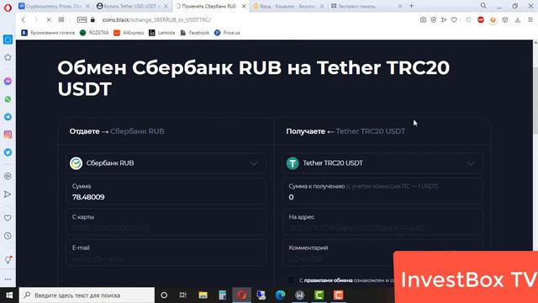Open Task View on taskbar
This screenshot has height=303, width=538.
(x=183, y=295)
